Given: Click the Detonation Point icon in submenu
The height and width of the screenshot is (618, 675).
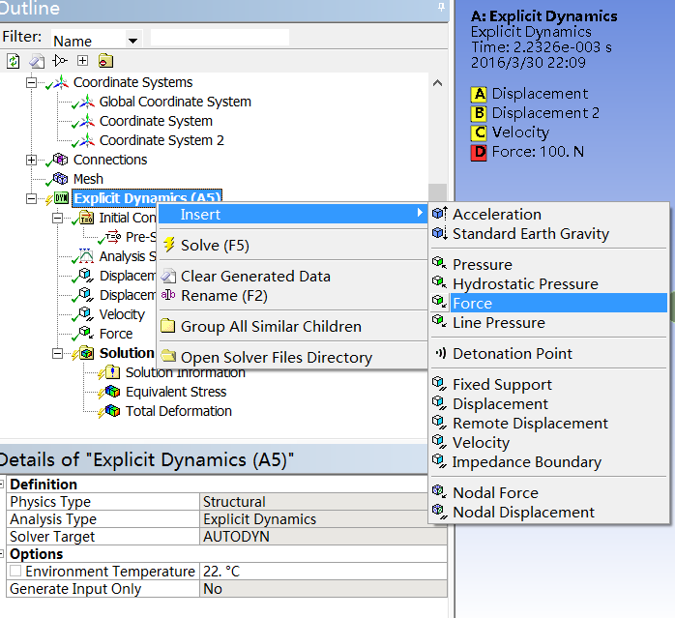Looking at the screenshot, I should tap(440, 354).
